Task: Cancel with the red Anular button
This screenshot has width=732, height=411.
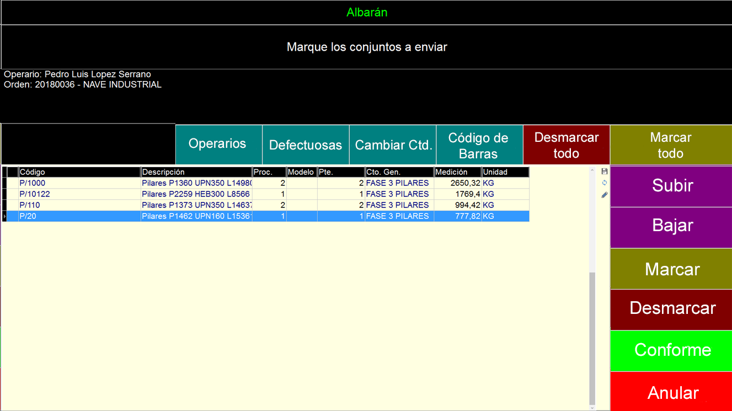Action: tap(671, 392)
